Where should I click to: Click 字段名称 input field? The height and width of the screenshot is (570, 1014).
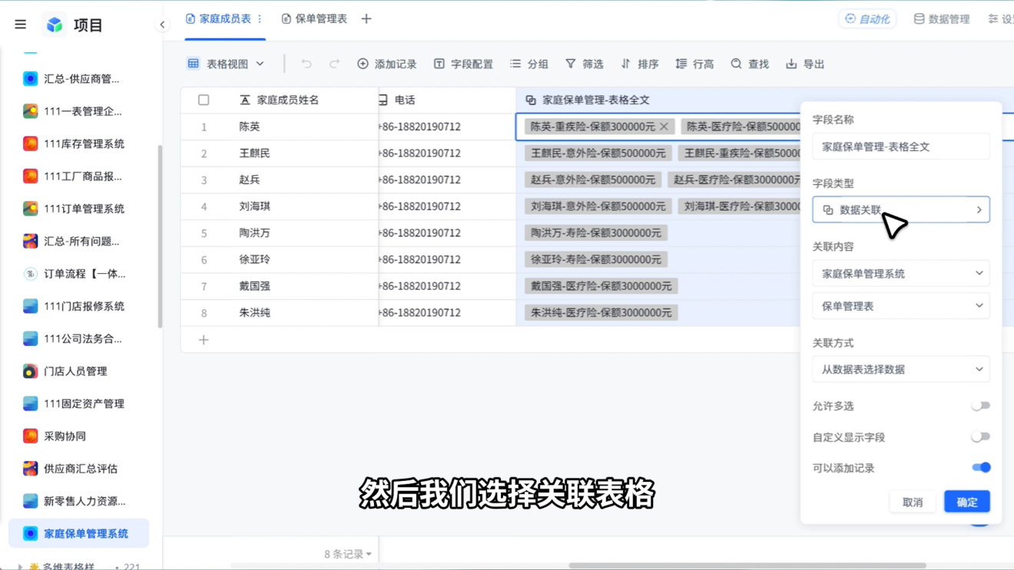[x=901, y=147]
